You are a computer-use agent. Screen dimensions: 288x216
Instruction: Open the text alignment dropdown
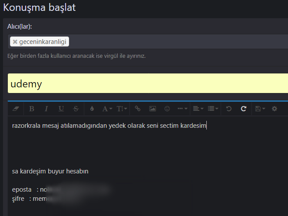(198, 109)
